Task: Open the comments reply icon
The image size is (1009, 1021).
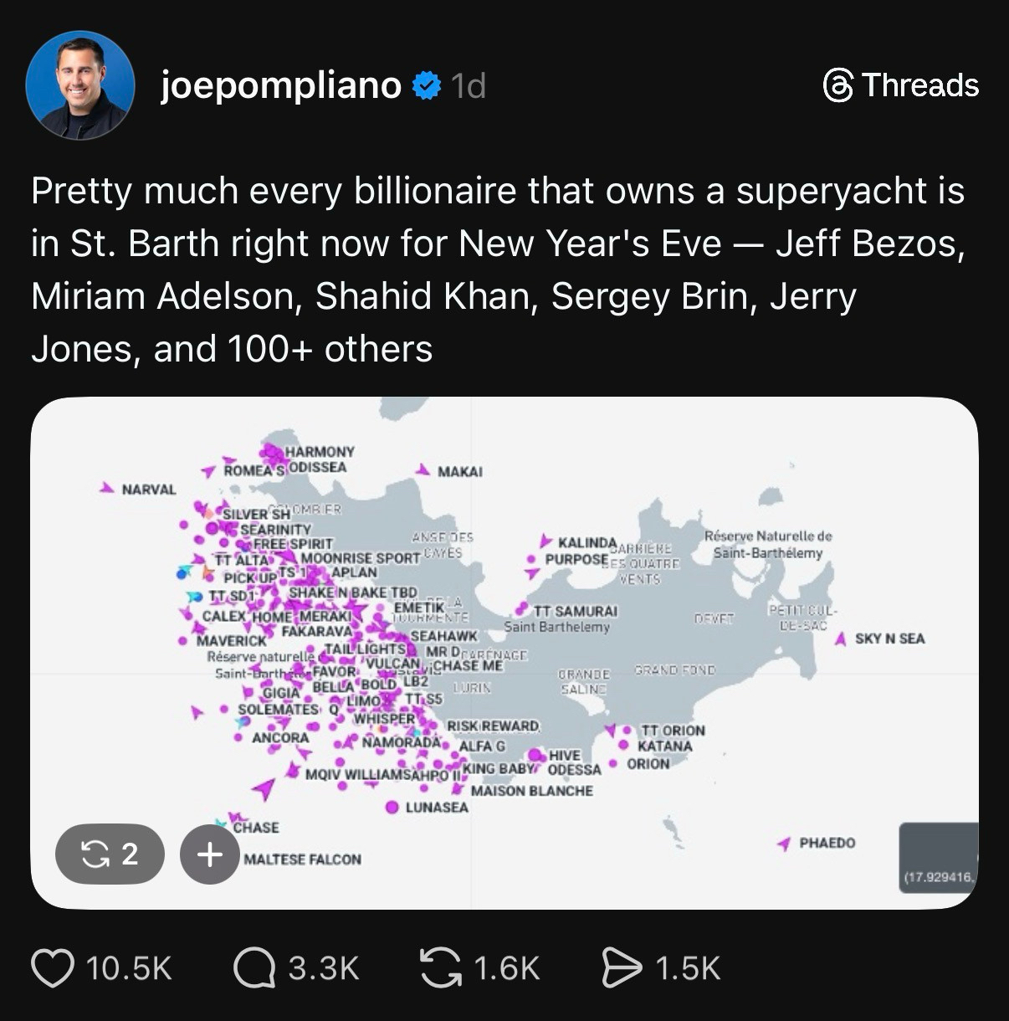Action: point(254,967)
